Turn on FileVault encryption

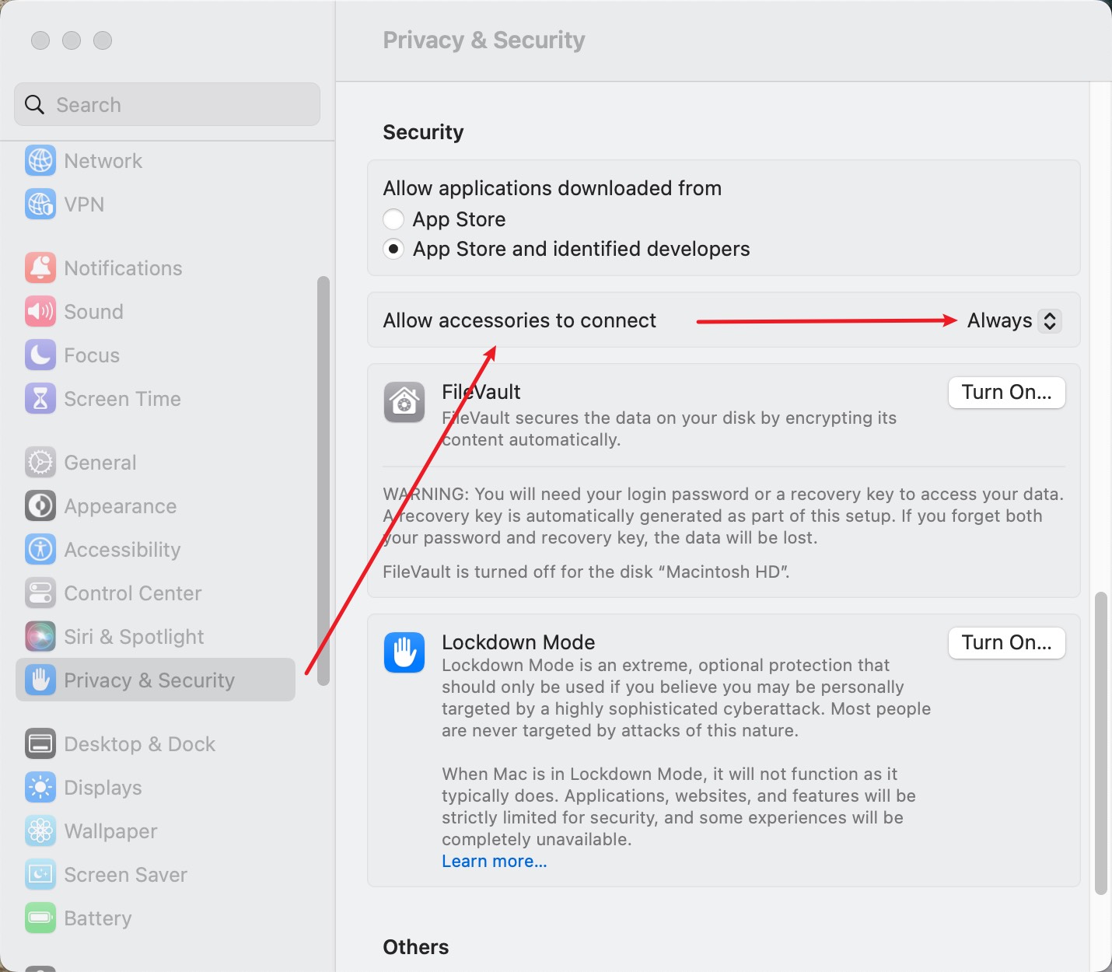point(1006,393)
